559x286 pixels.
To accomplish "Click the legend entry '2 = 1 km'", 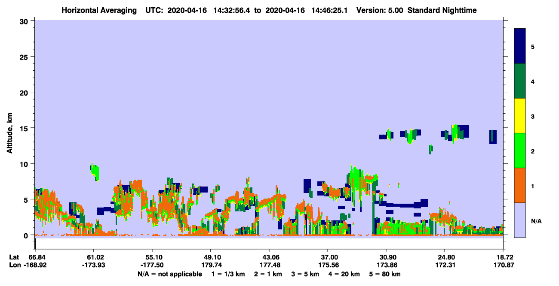I will pyautogui.click(x=267, y=274).
